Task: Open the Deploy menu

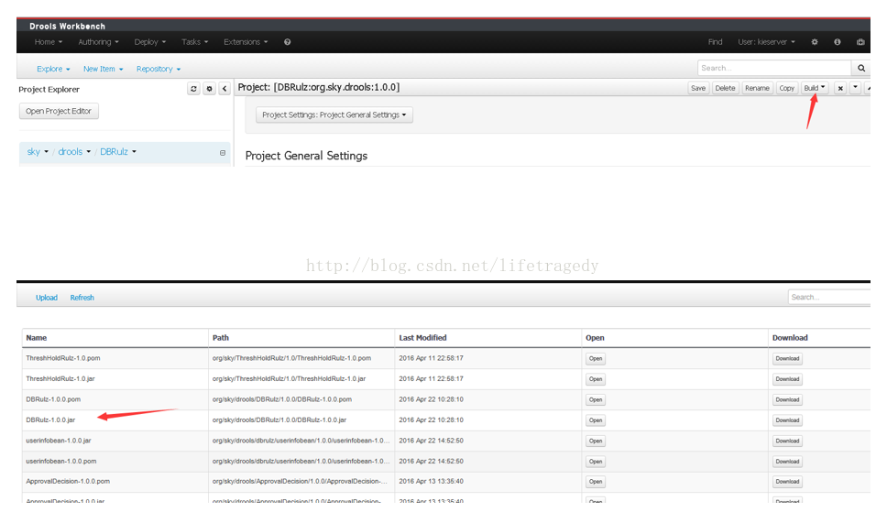Action: pyautogui.click(x=150, y=42)
